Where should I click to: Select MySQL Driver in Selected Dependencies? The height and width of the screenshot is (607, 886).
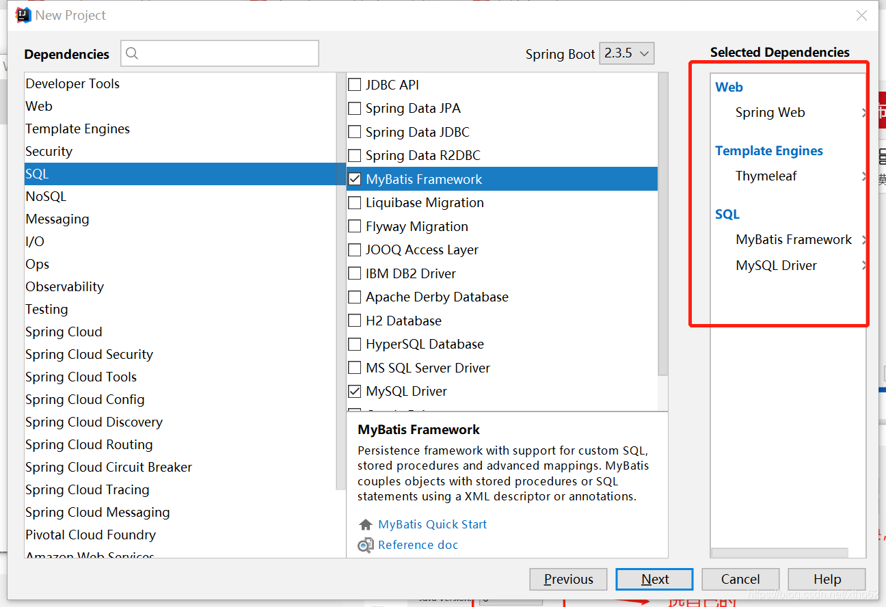click(x=776, y=265)
